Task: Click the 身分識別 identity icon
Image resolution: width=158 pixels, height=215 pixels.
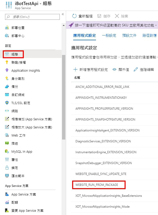Action: tap(7, 79)
